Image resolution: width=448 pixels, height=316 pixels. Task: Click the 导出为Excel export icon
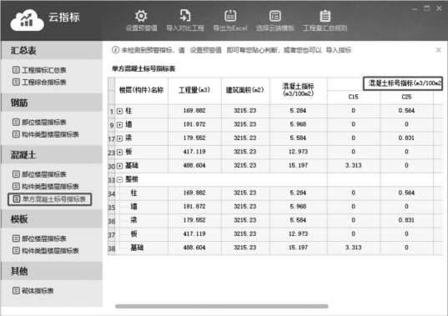coord(230,16)
